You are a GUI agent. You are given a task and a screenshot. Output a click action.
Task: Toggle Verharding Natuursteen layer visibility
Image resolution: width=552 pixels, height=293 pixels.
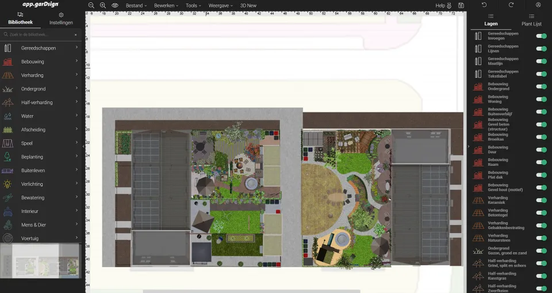[x=541, y=238]
